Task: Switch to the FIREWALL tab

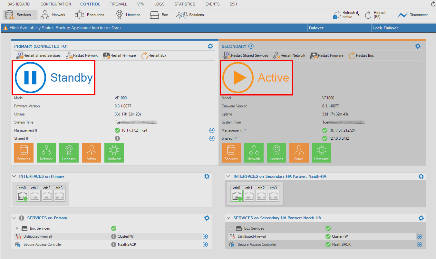Action: click(118, 4)
